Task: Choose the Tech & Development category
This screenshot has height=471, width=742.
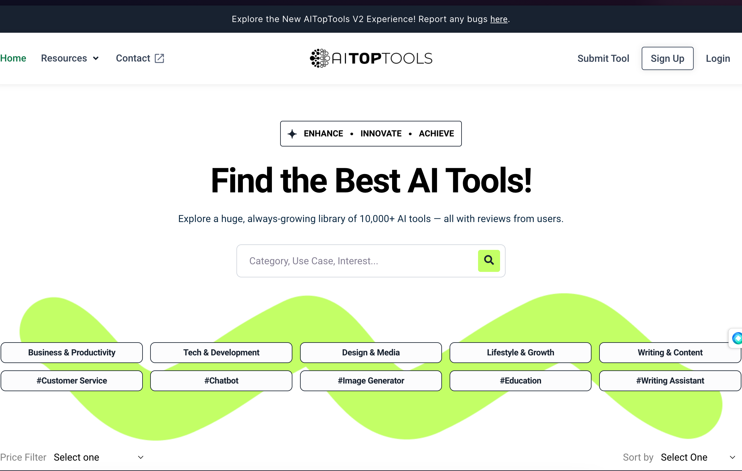Action: click(221, 352)
